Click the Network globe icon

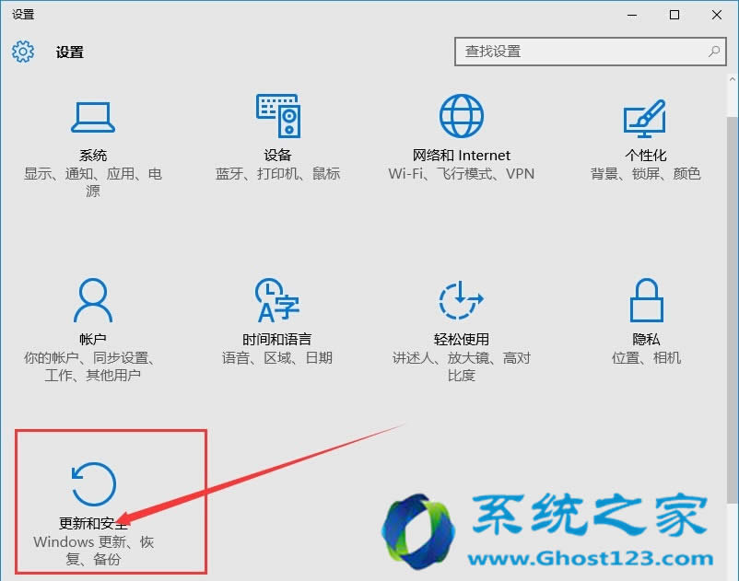pos(462,116)
